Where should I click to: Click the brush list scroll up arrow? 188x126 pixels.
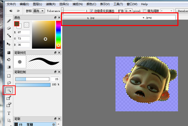(59, 124)
